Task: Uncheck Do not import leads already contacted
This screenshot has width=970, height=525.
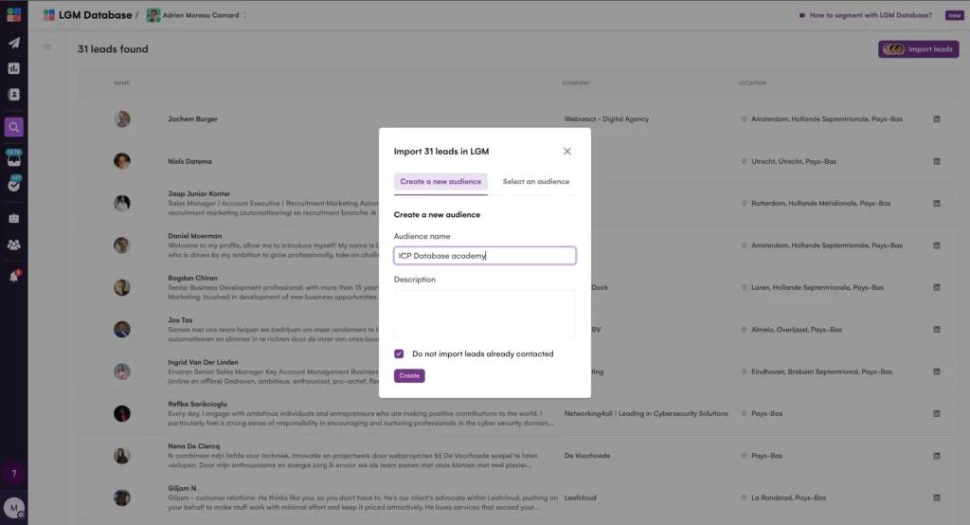Action: [x=399, y=353]
